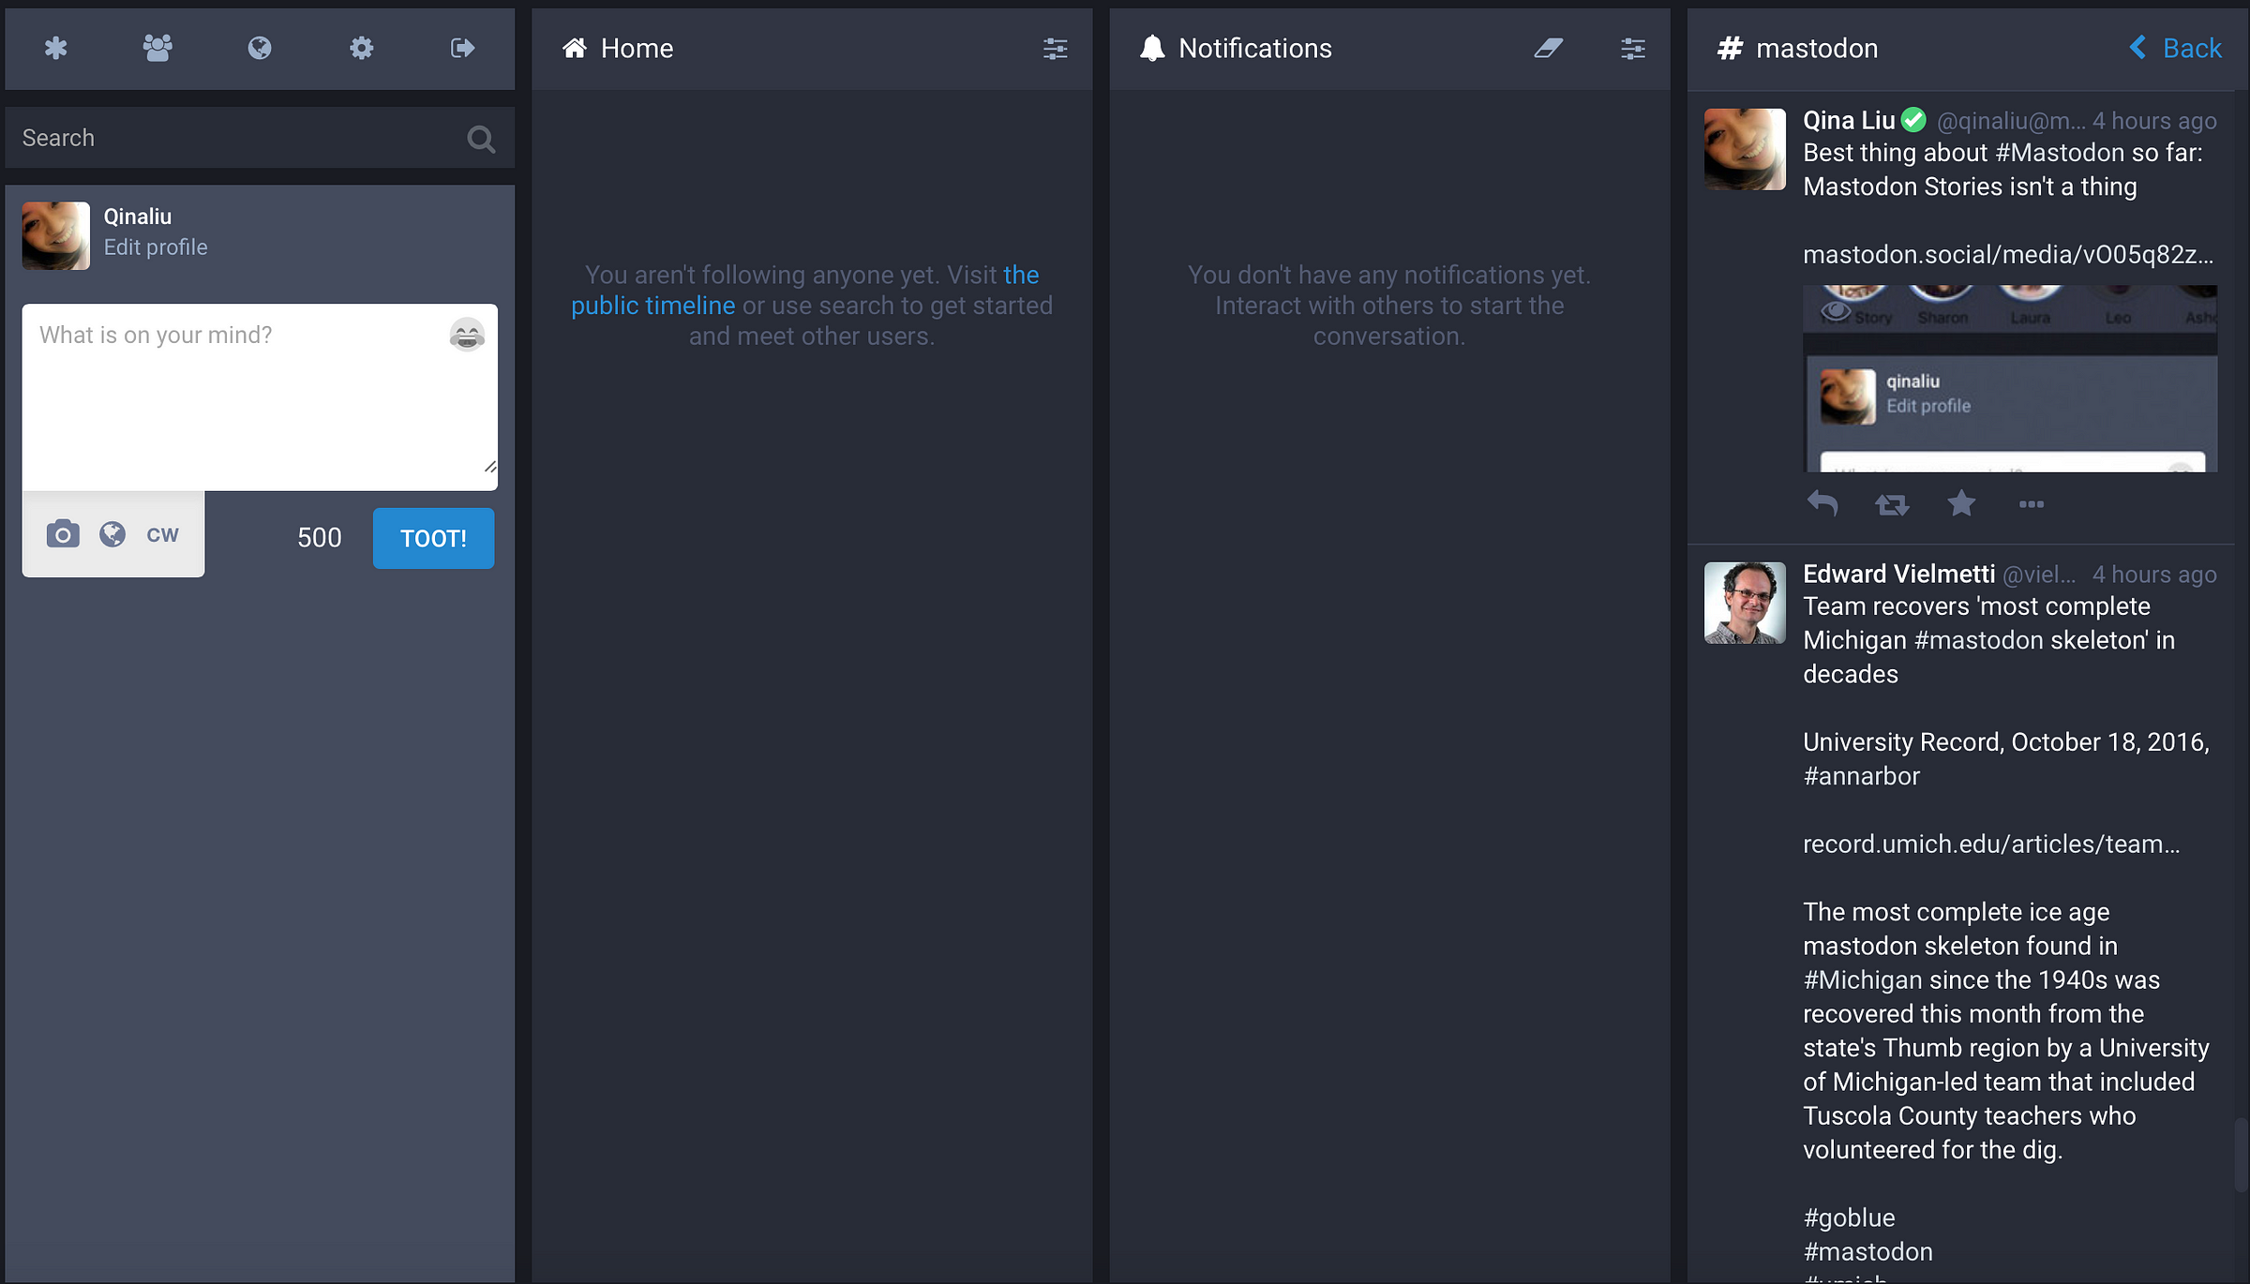Click the character count 500 slider area
The image size is (2250, 1284).
319,538
